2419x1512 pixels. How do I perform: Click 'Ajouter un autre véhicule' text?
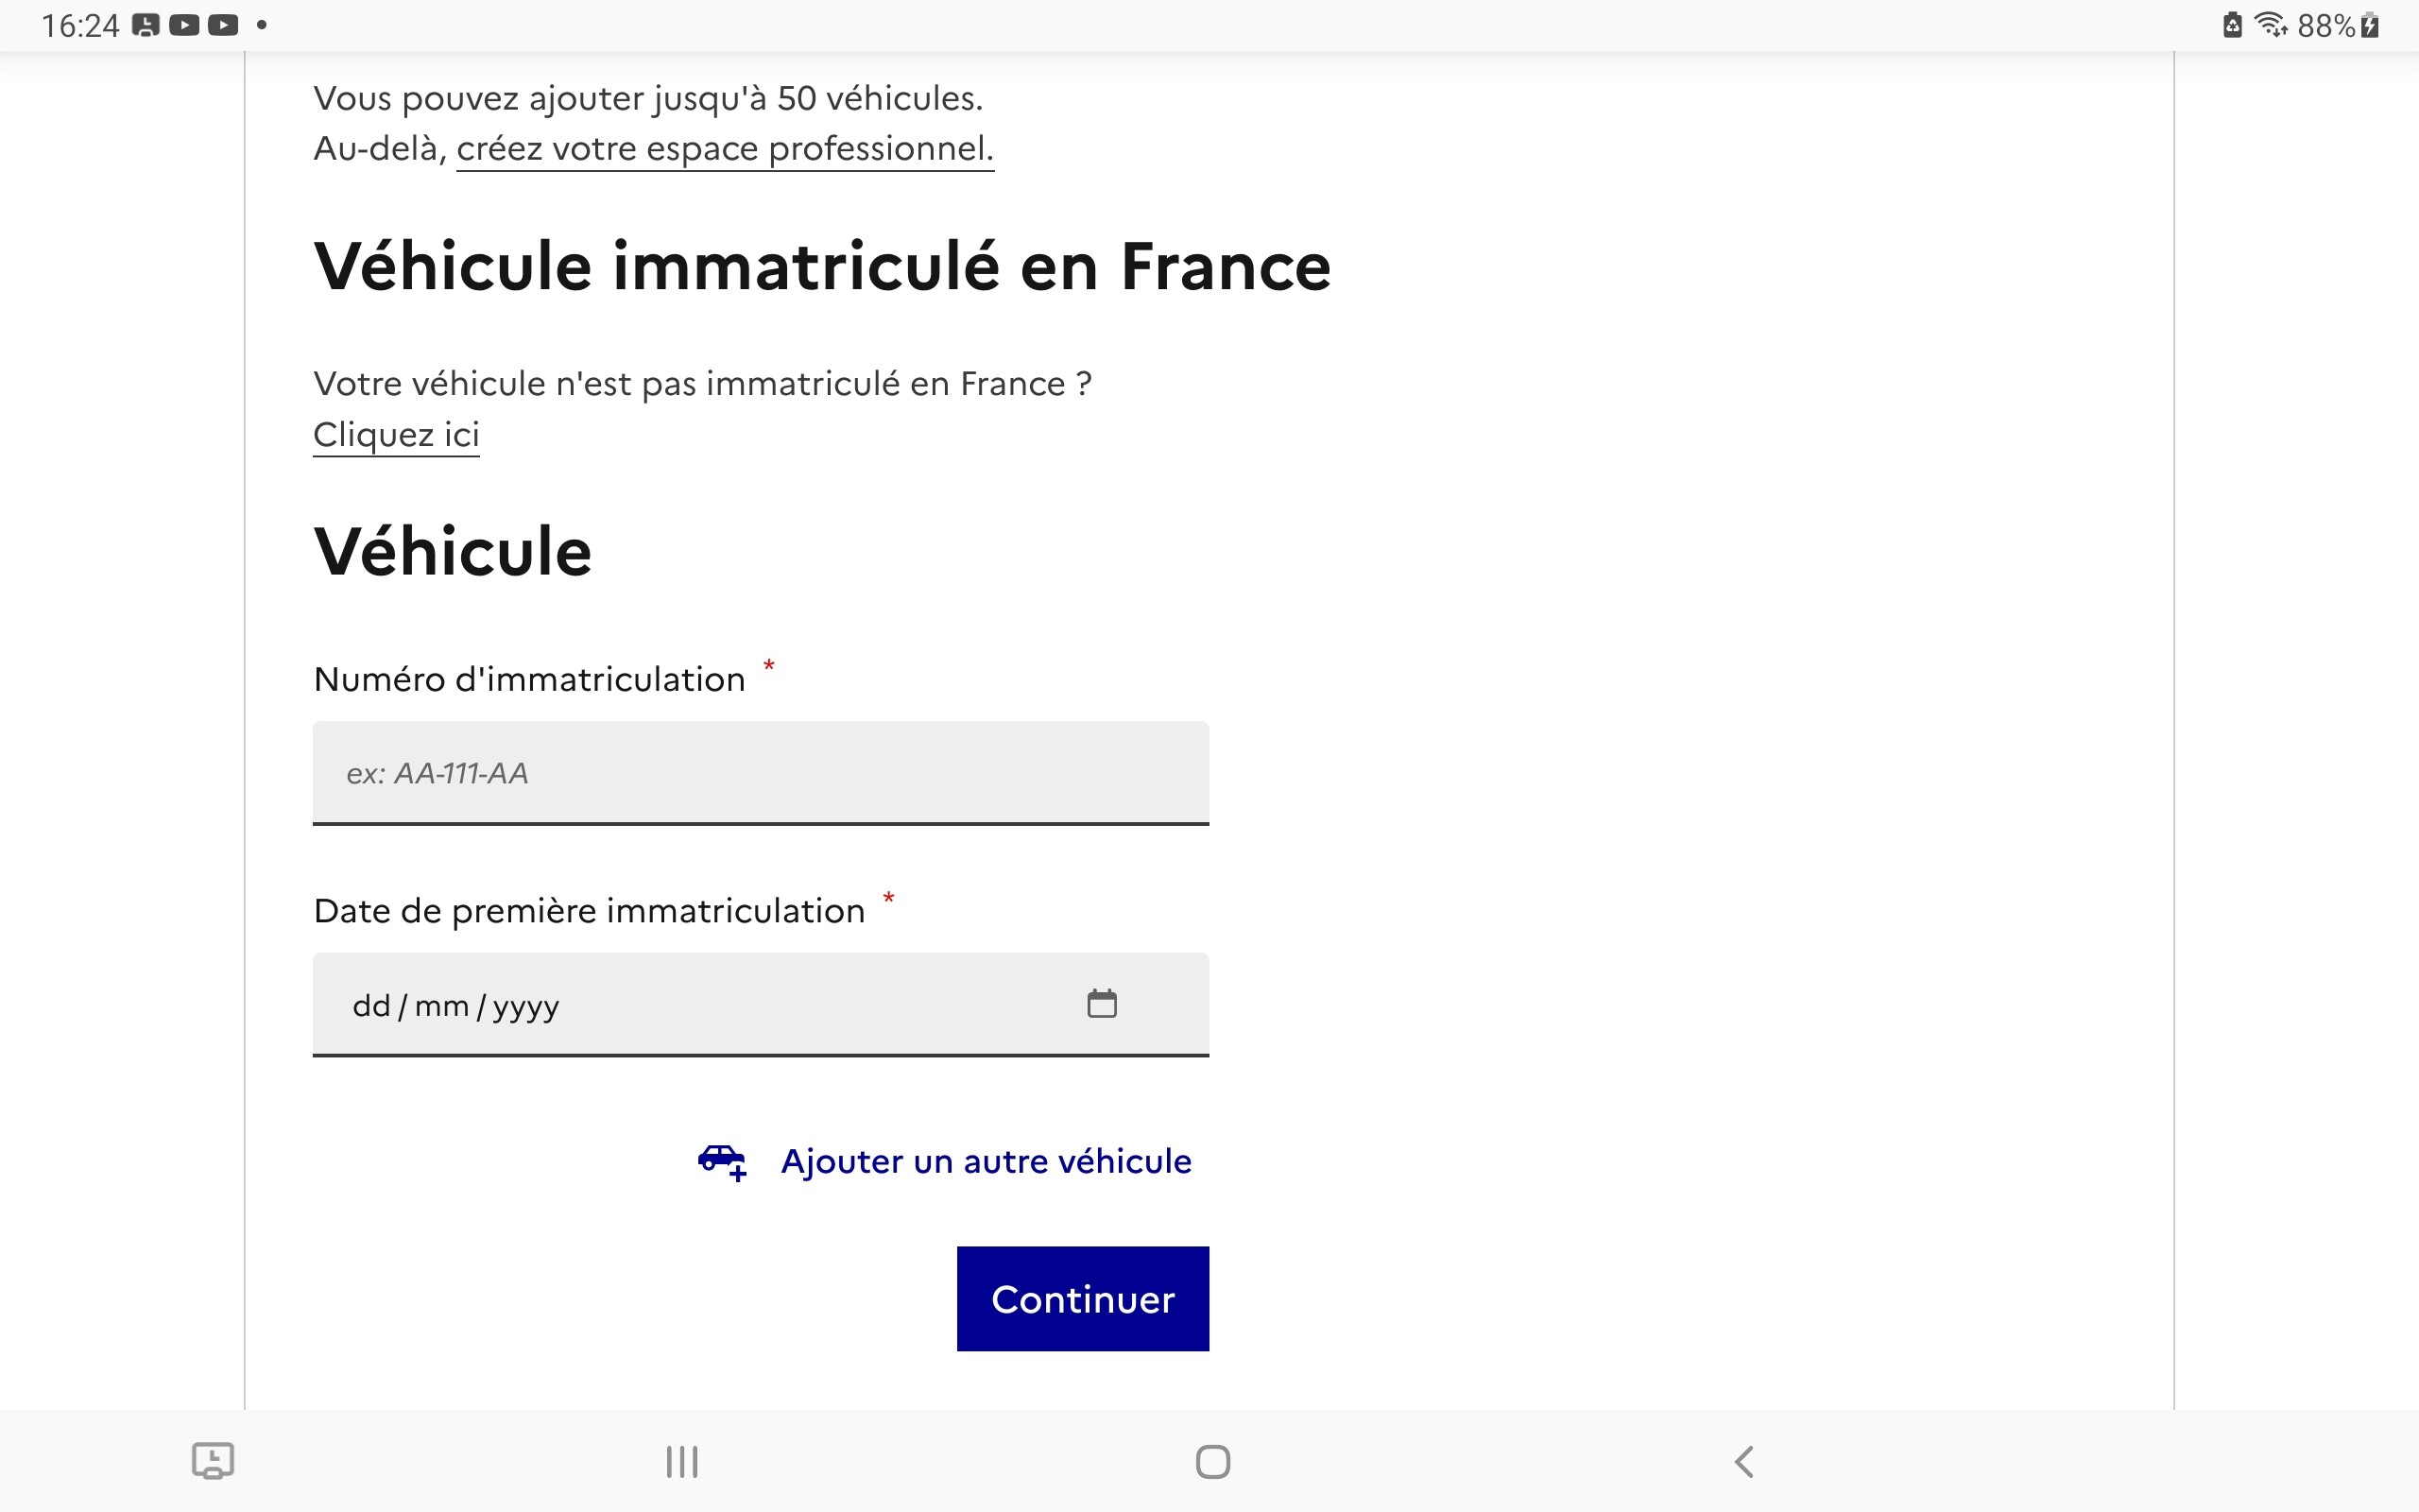click(x=986, y=1161)
